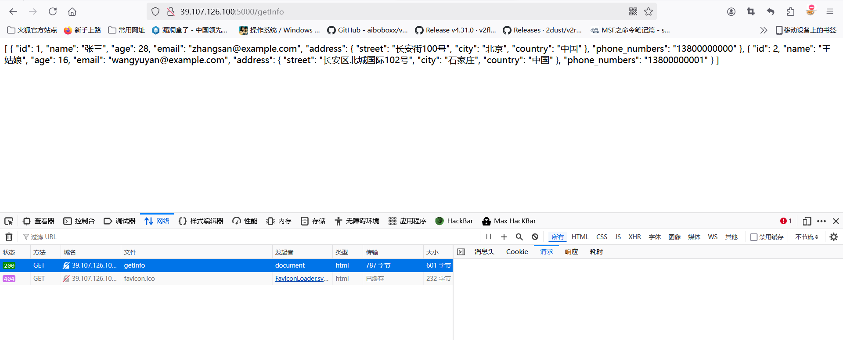Open the Firefox application menu

[x=829, y=11]
